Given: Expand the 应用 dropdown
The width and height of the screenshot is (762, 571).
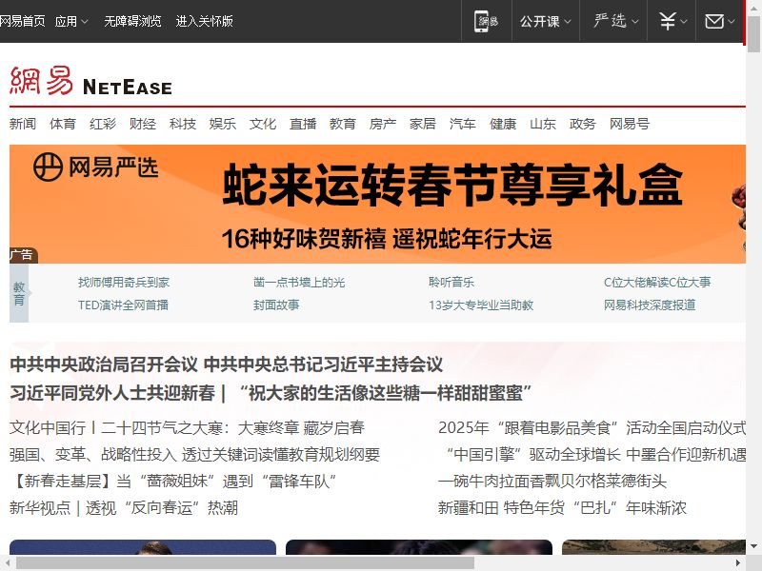Looking at the screenshot, I should [71, 21].
